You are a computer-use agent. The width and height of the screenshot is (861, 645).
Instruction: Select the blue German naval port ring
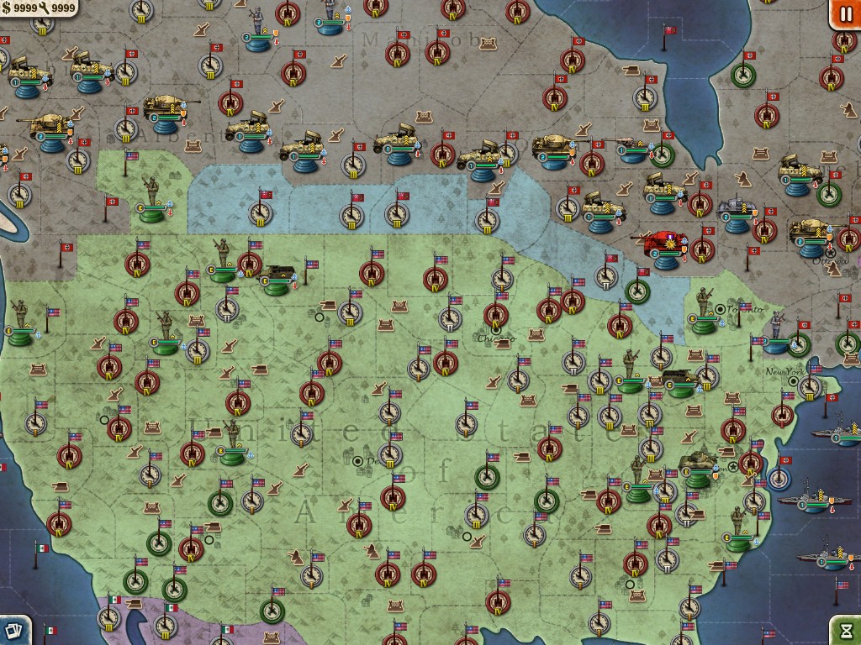click(779, 478)
